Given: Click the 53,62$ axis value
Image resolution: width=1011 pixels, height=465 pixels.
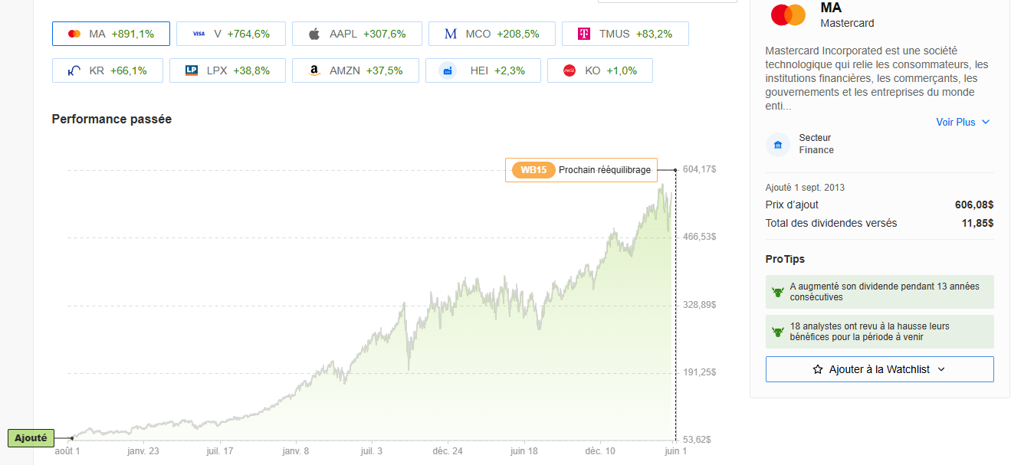Looking at the screenshot, I should click(697, 440).
